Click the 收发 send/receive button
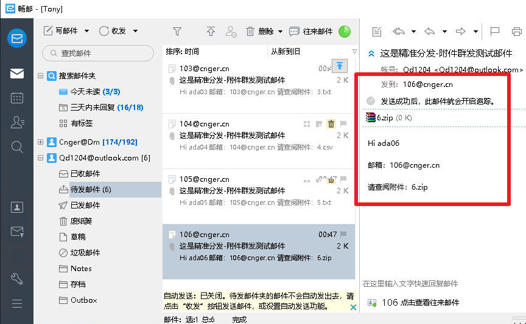This screenshot has height=324, width=526. [x=113, y=31]
